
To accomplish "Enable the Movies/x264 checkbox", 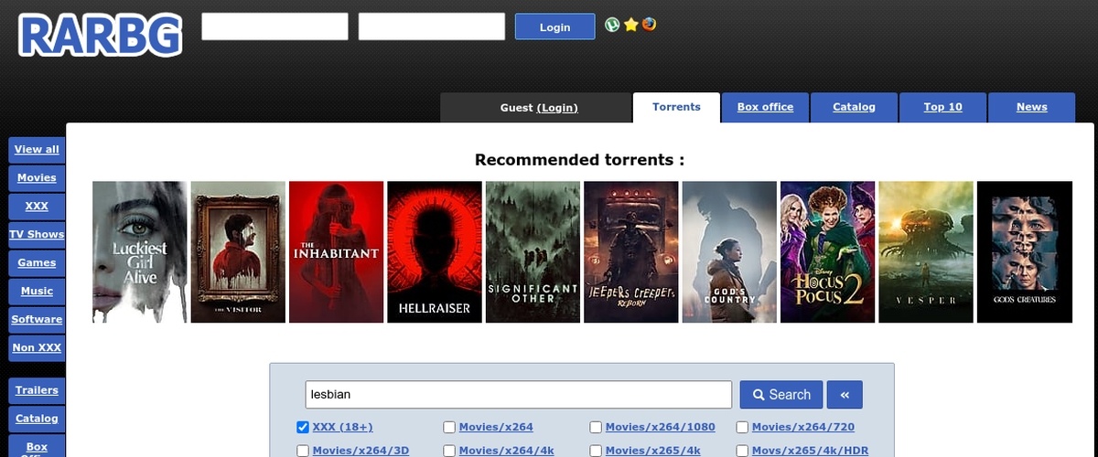I will click(x=449, y=427).
